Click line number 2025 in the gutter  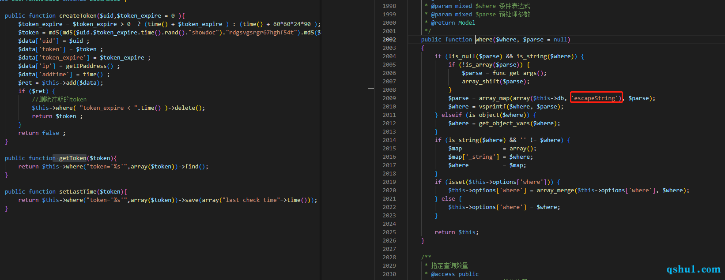pyautogui.click(x=389, y=232)
